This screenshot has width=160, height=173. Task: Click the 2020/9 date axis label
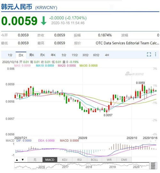[x=83, y=138]
